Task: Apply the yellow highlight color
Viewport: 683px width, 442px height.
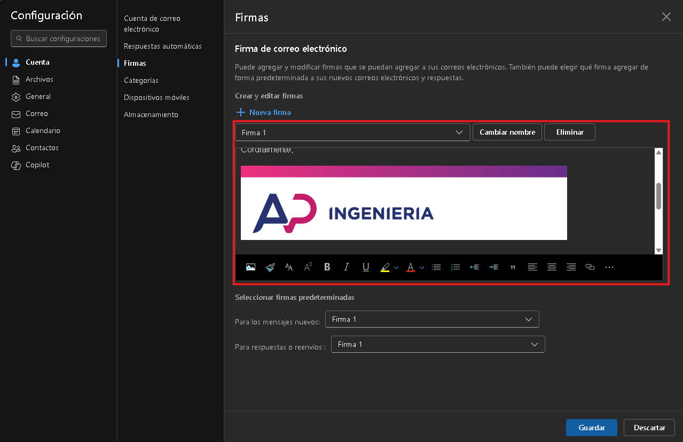Action: pyautogui.click(x=385, y=267)
